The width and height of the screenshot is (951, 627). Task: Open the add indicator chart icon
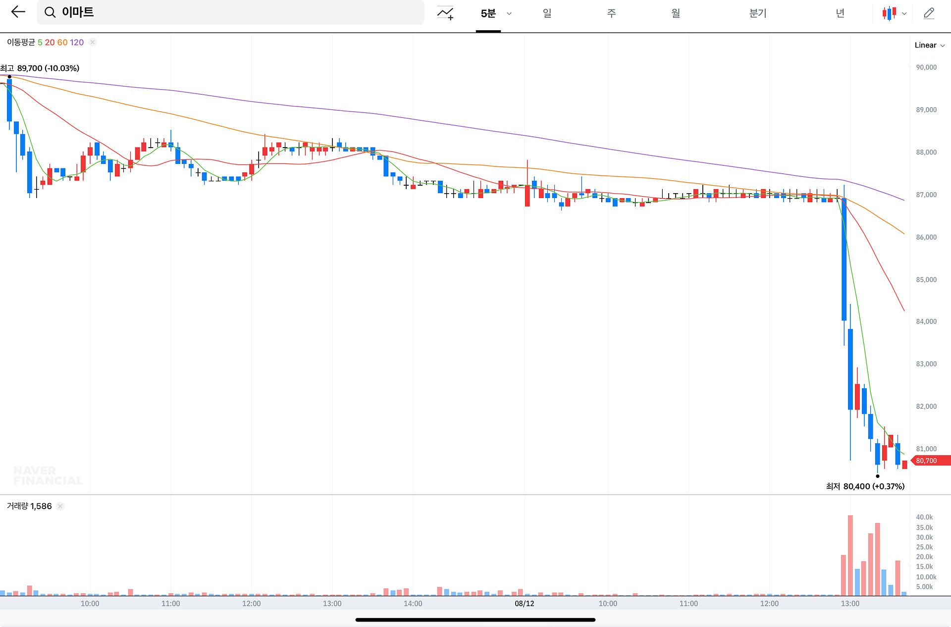tap(445, 13)
